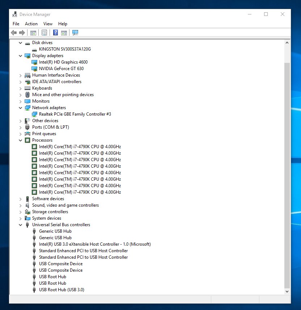
Task: Collapse the Processors category
Action: pos(20,140)
